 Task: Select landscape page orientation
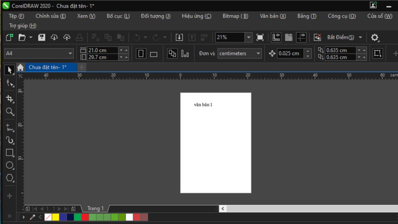coord(154,54)
